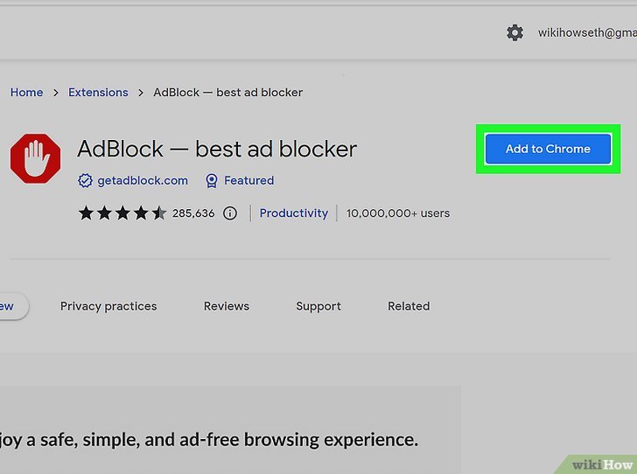Add AdBlock to Chrome
This screenshot has height=474, width=637.
coord(548,149)
